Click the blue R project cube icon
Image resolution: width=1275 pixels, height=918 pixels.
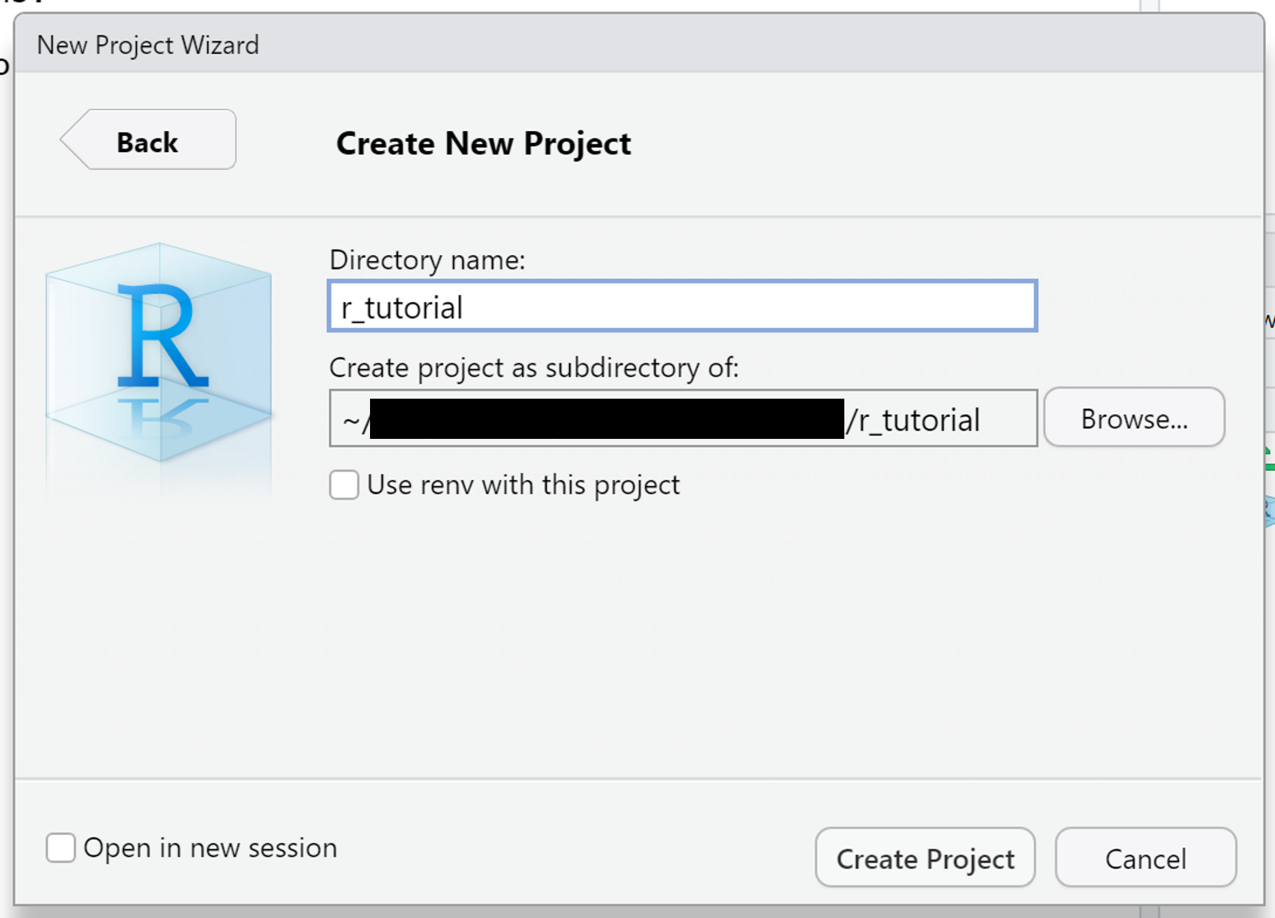[x=159, y=352]
